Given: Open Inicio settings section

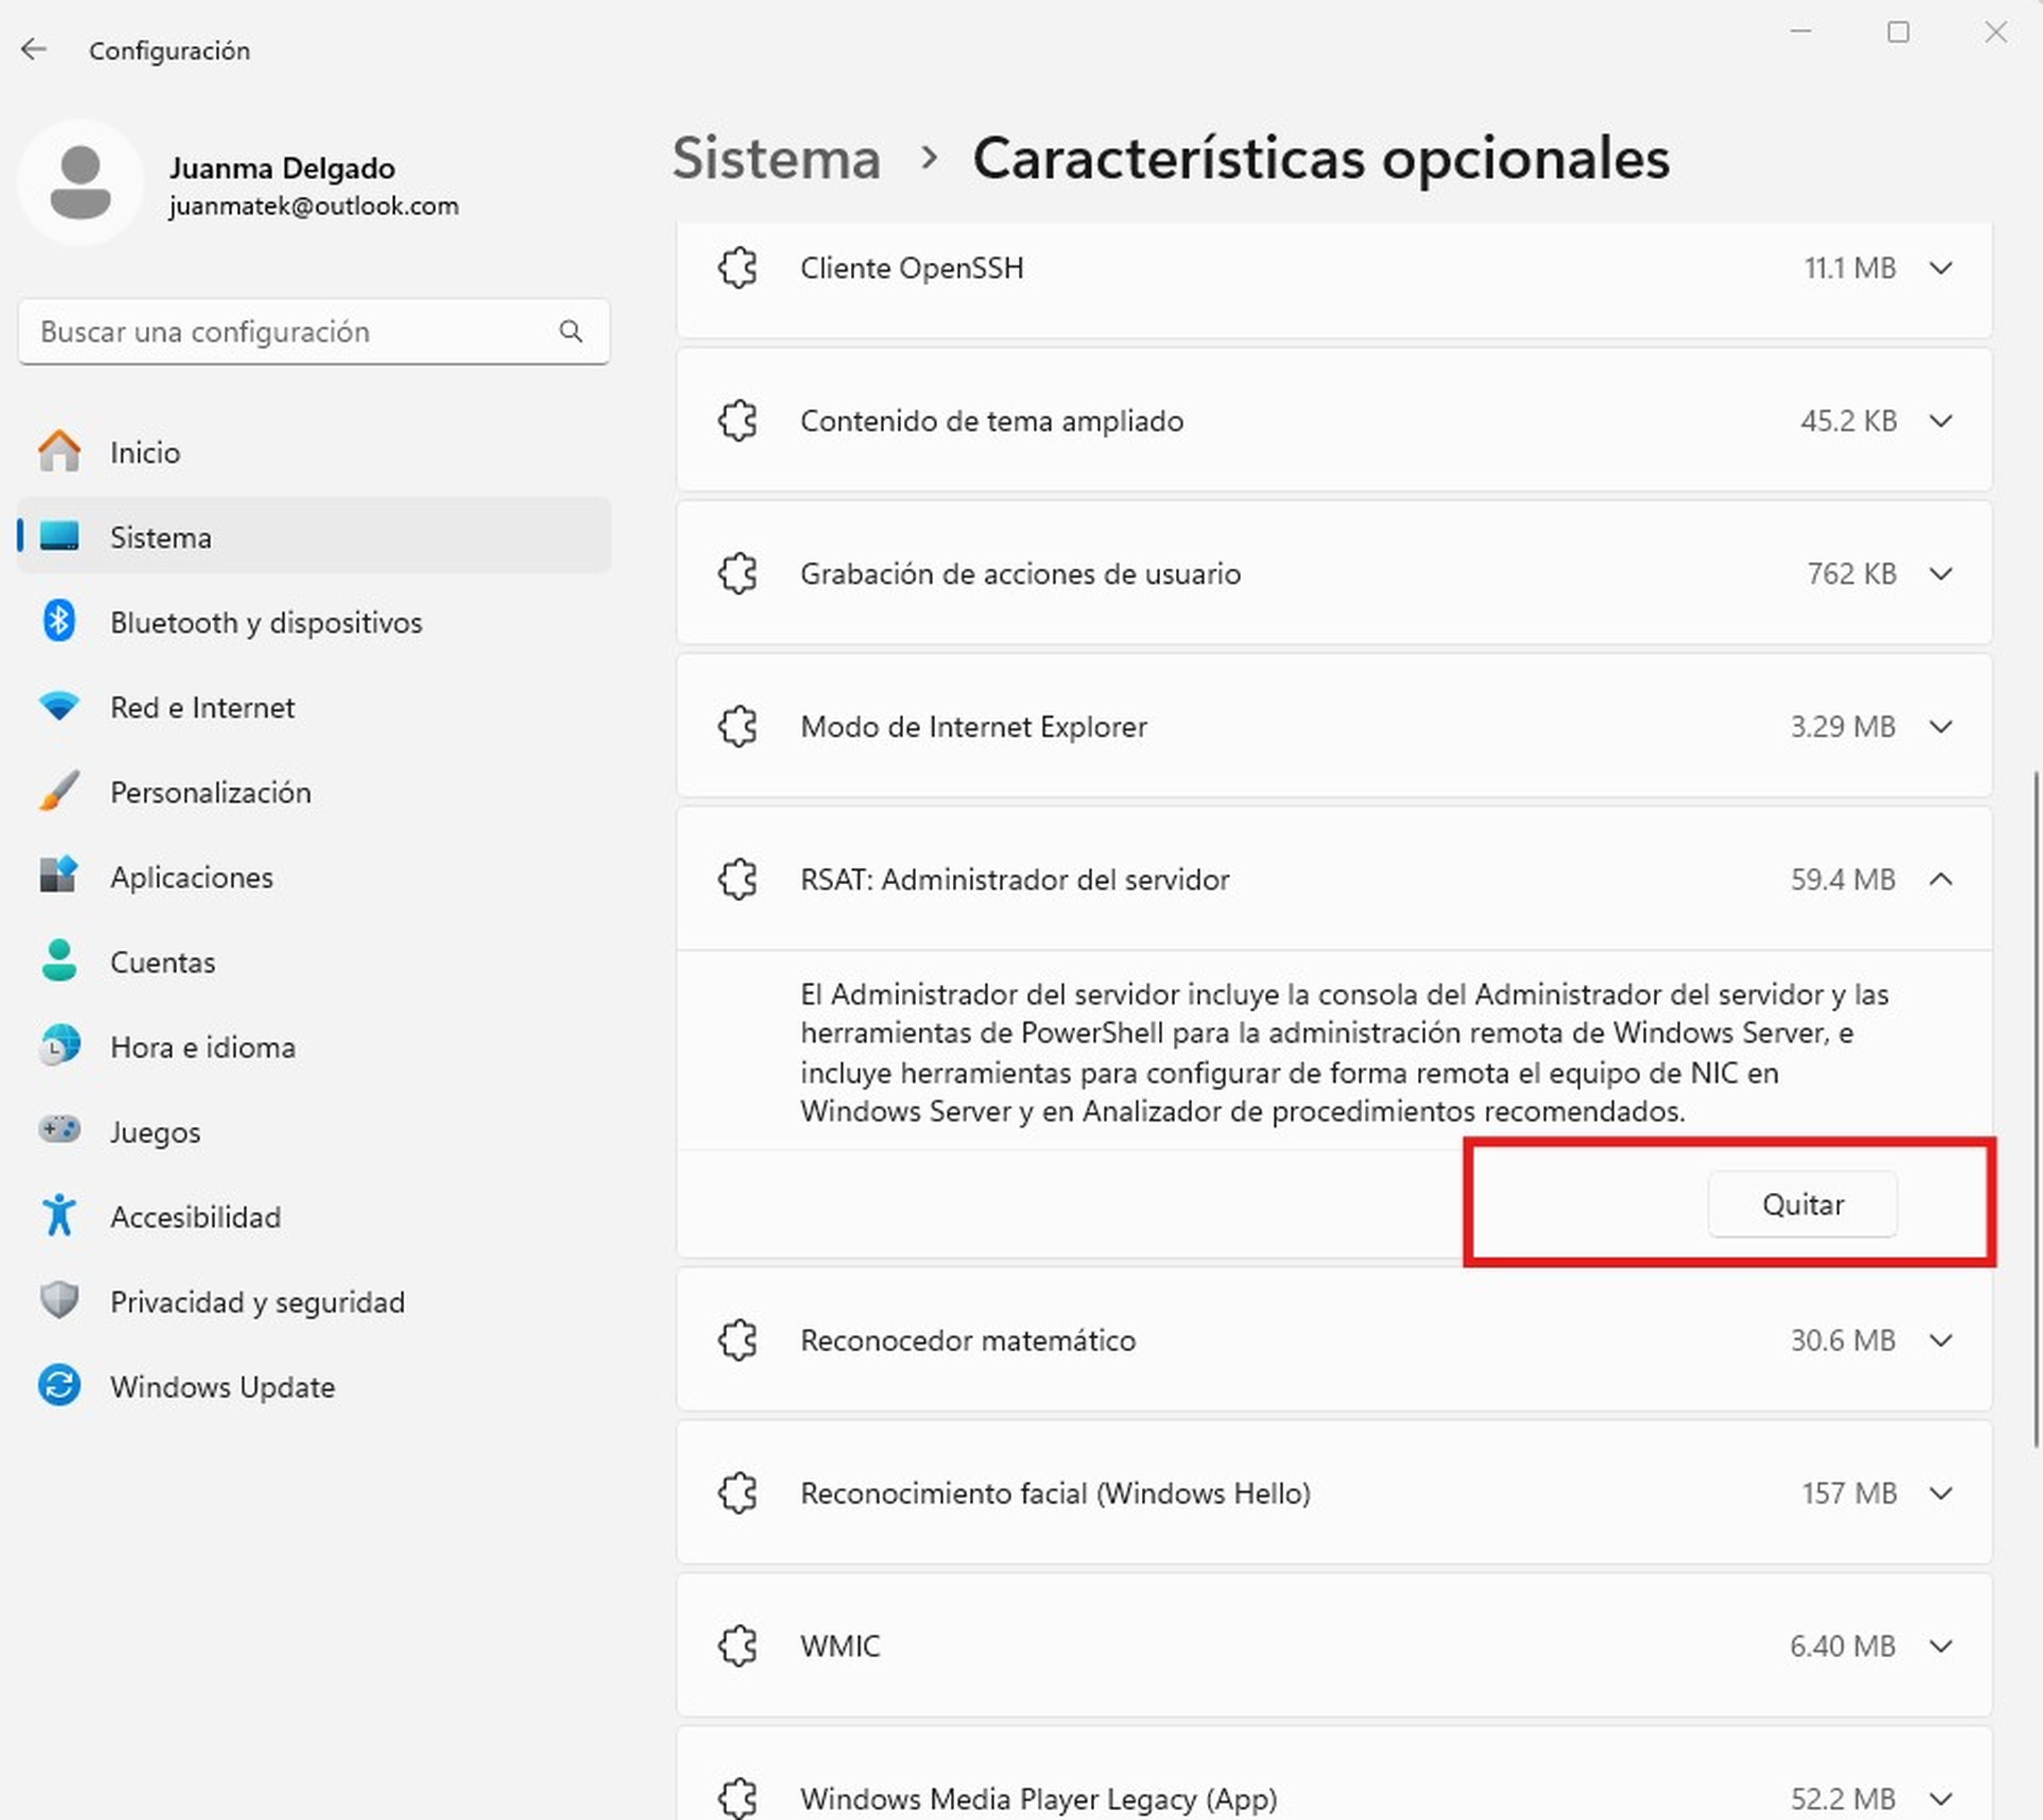Looking at the screenshot, I should 144,452.
